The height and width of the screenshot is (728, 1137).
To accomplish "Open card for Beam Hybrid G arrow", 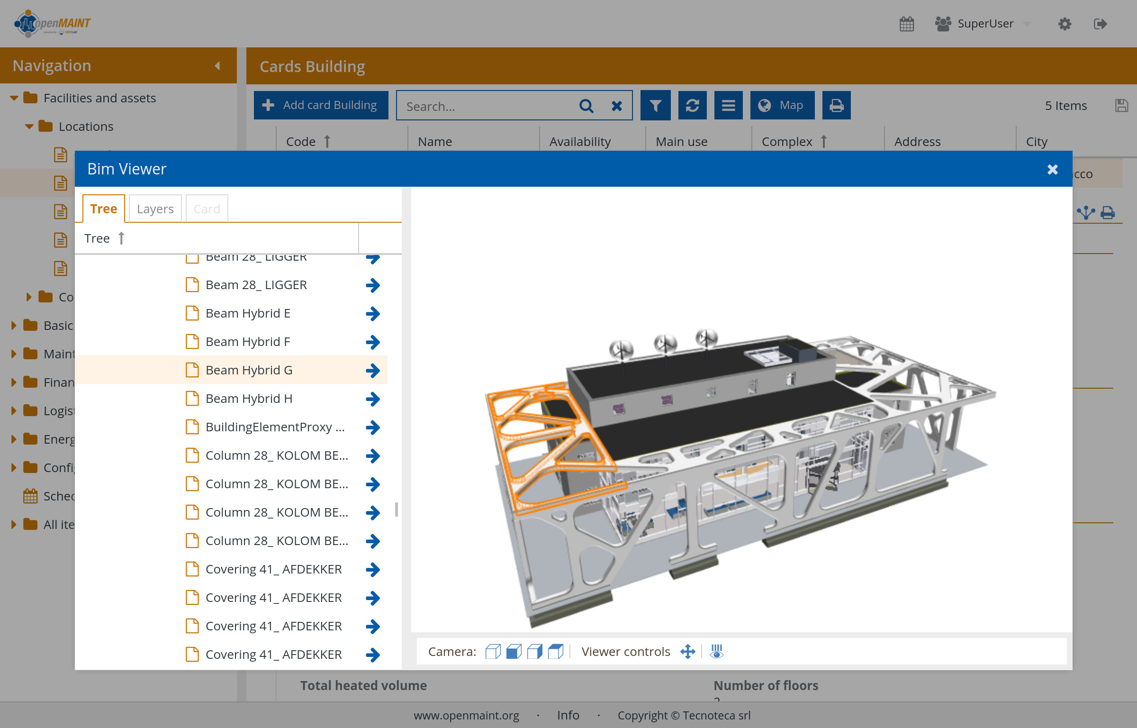I will pos(373,370).
